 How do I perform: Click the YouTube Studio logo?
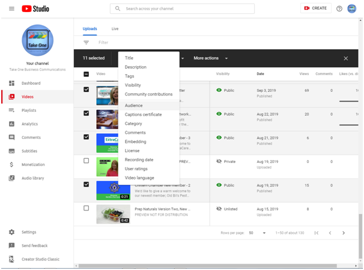35,8
